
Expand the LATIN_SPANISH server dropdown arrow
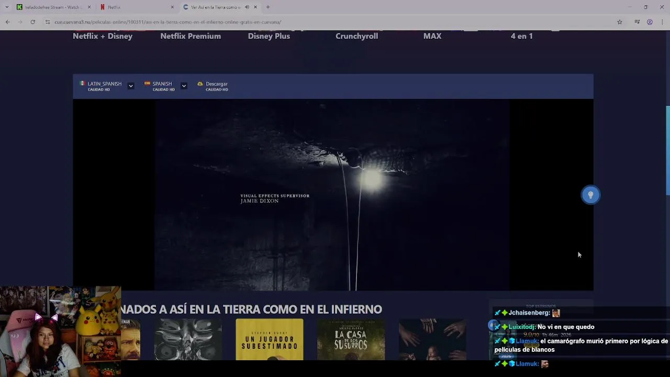coord(131,86)
